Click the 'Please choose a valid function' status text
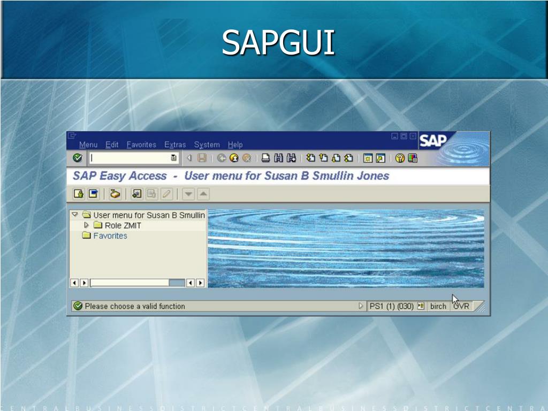The image size is (548, 411). (135, 306)
